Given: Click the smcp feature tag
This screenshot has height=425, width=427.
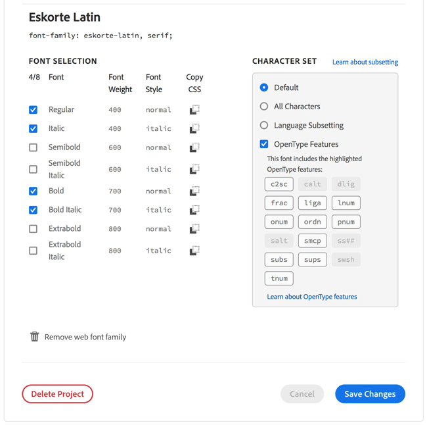Looking at the screenshot, I should click(312, 241).
